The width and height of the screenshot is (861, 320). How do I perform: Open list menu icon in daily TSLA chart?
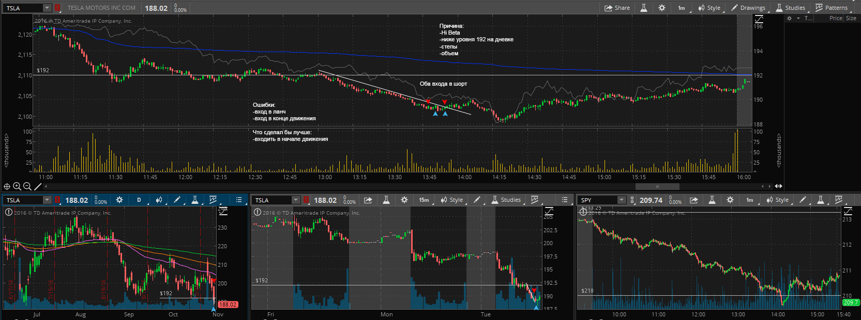(238, 200)
